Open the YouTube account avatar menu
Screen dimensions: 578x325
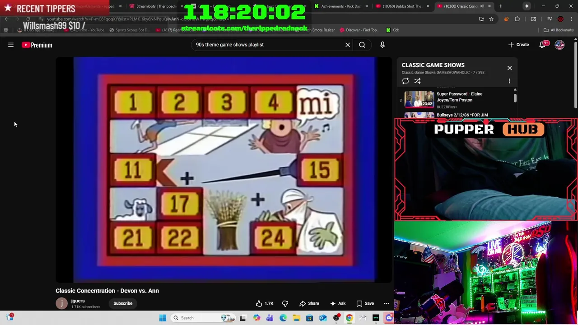point(559,45)
